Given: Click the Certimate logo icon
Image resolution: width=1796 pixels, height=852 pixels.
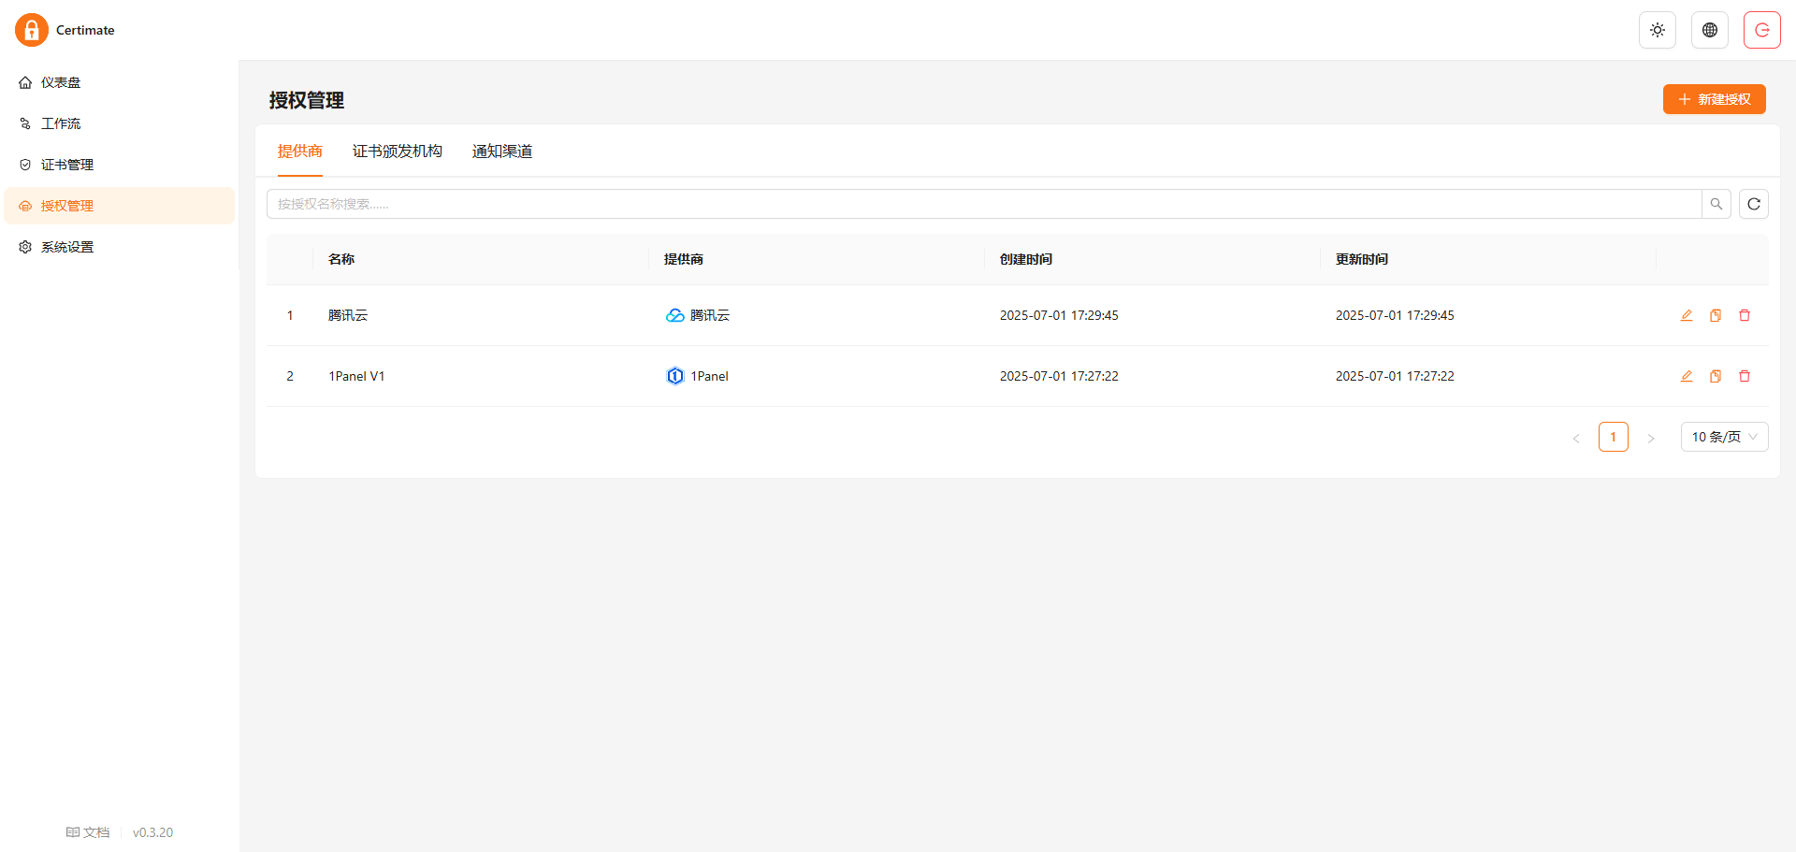Looking at the screenshot, I should pos(32,30).
